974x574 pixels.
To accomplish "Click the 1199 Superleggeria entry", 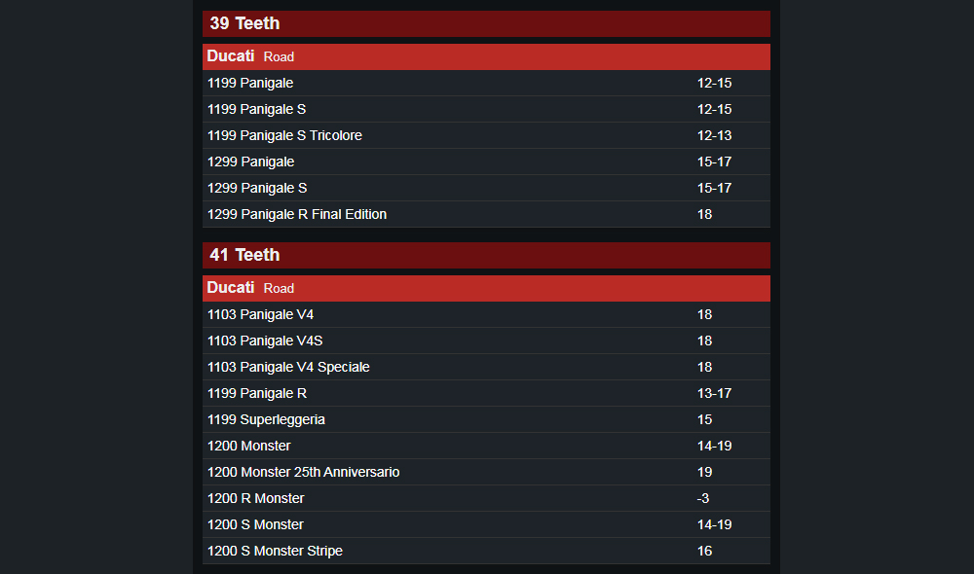I will 486,419.
